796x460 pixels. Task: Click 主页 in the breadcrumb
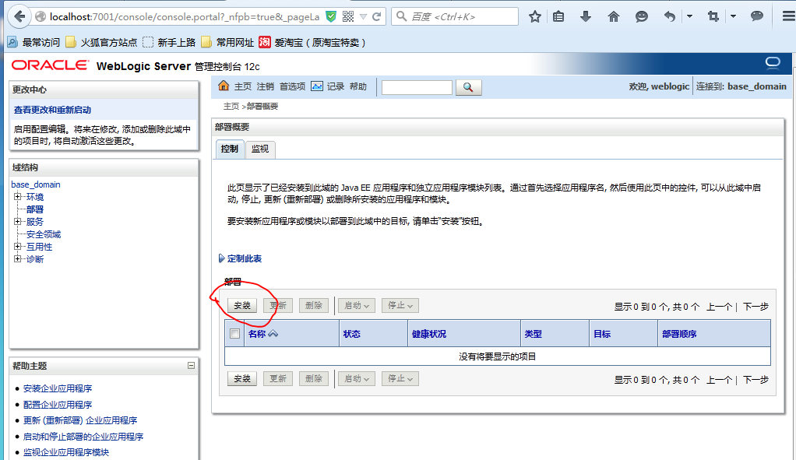point(231,107)
